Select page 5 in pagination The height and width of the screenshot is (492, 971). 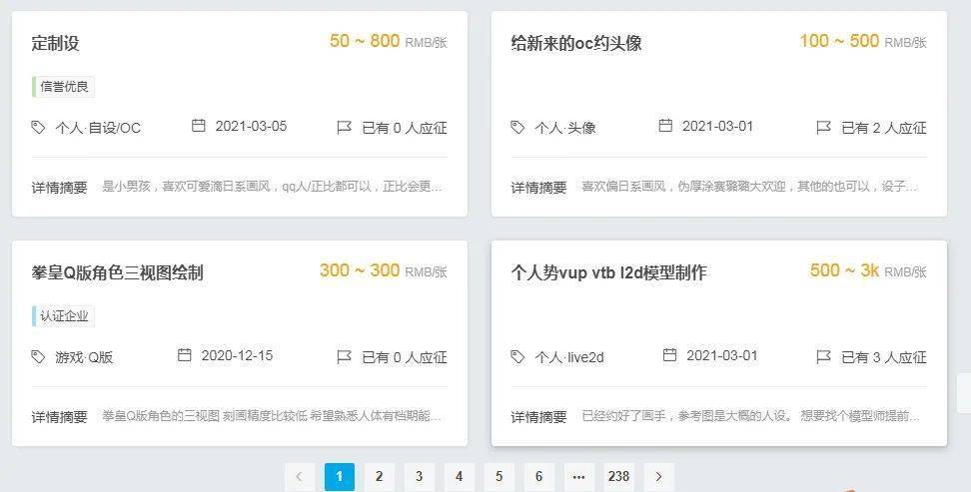(499, 477)
